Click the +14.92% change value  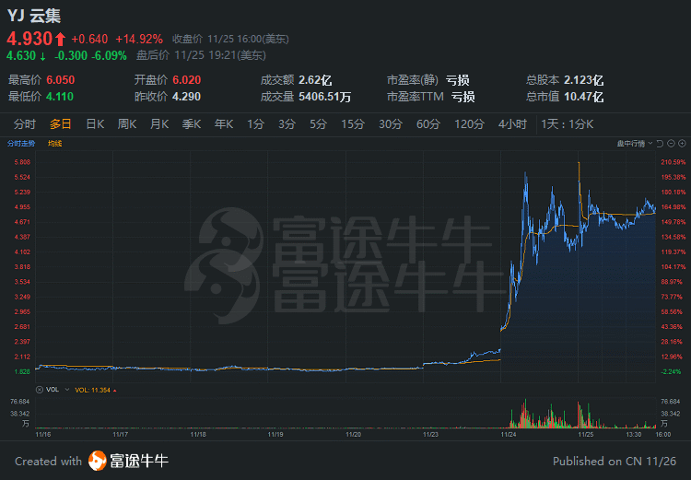(x=139, y=40)
